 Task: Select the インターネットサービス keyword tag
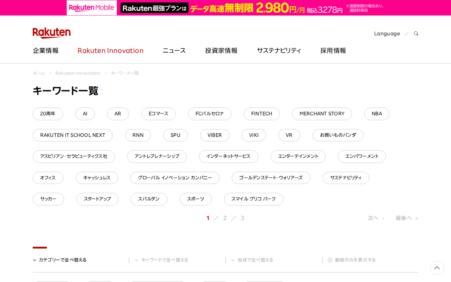[229, 157]
